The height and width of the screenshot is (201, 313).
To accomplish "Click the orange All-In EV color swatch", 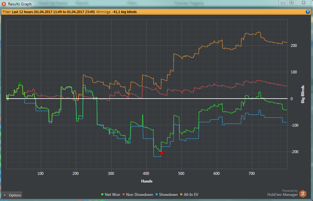I will [x=182, y=195].
